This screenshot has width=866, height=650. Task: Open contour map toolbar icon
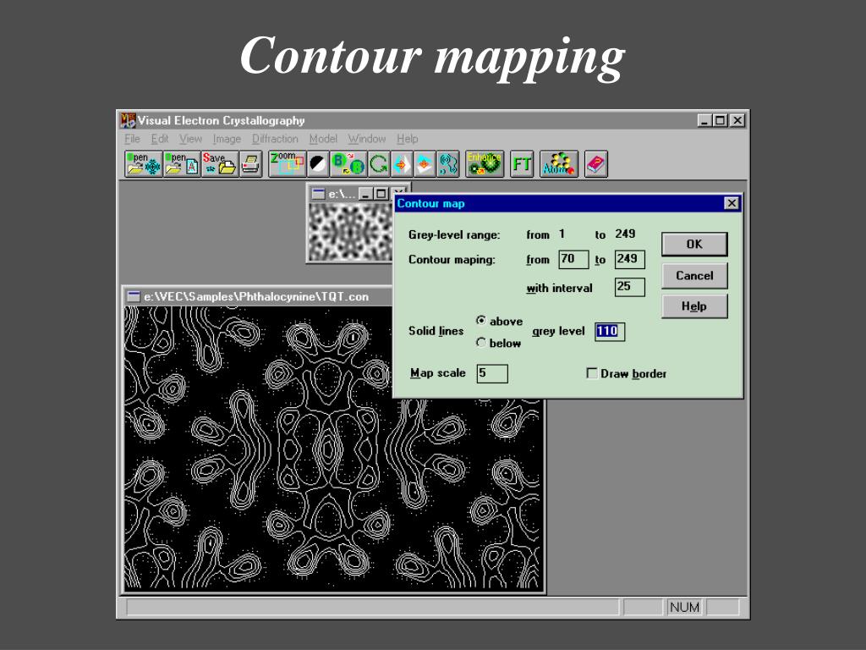point(448,164)
